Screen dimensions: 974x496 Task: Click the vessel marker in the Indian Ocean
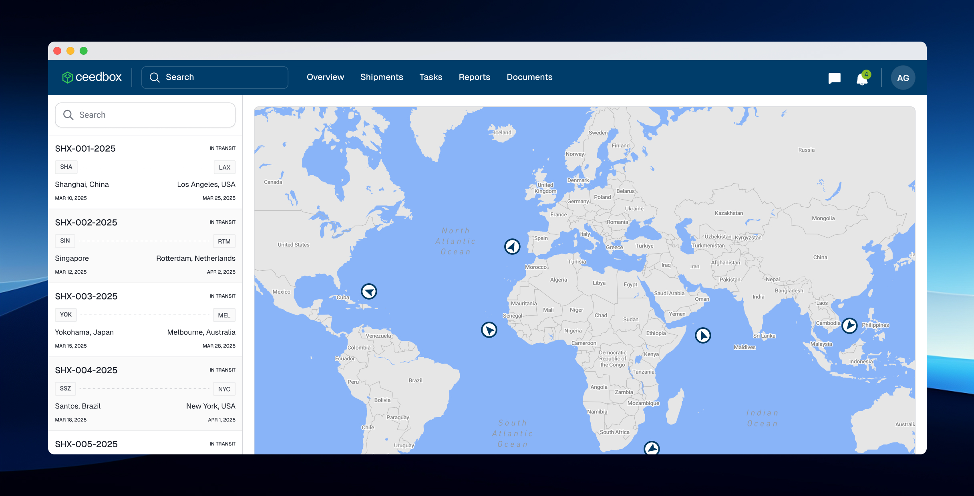(x=703, y=336)
